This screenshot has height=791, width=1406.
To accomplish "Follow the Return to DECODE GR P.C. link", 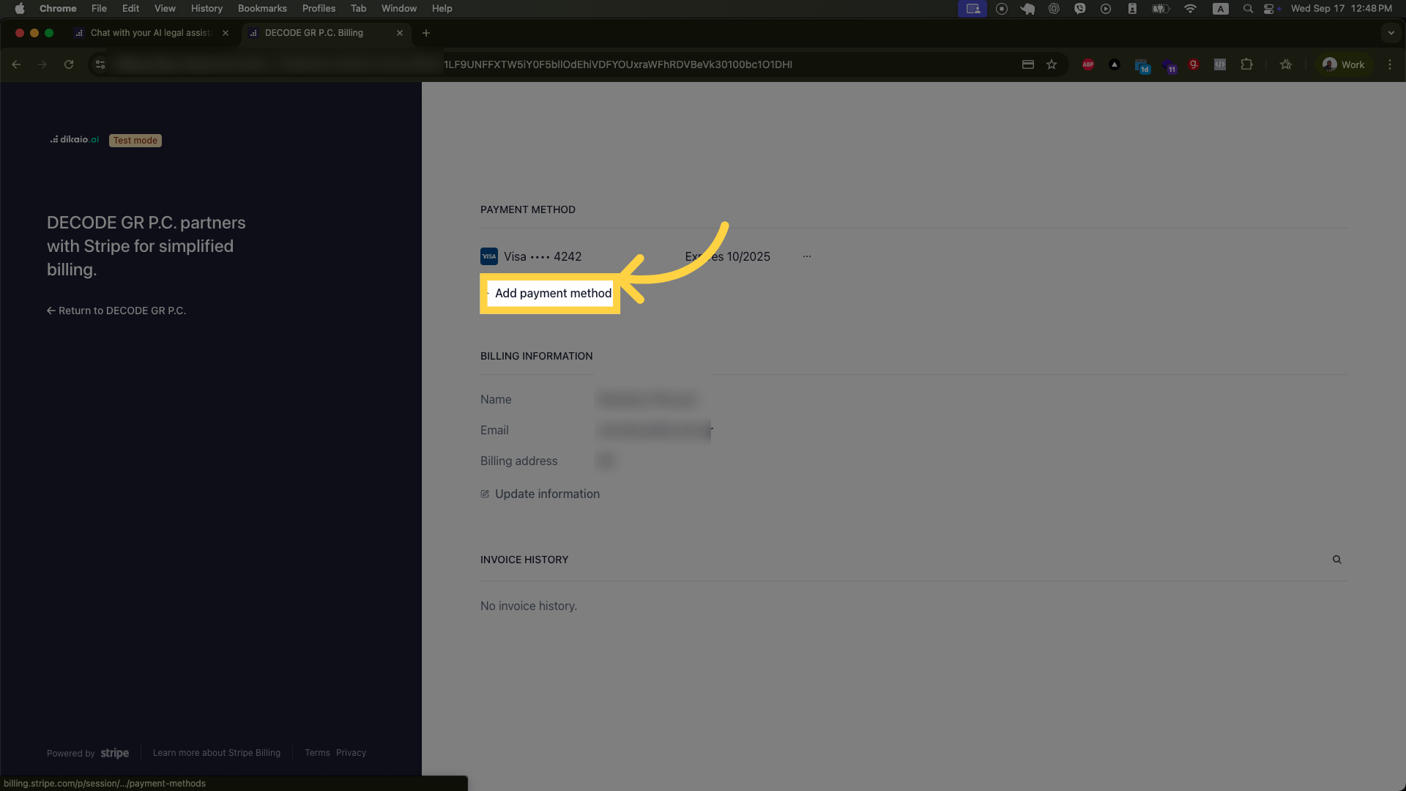I will point(116,310).
